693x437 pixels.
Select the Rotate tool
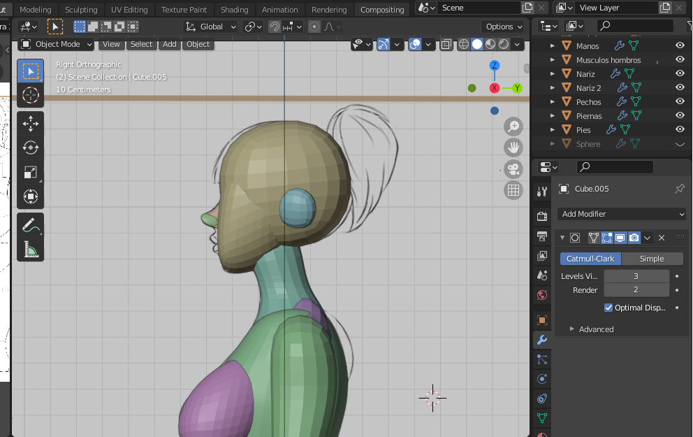click(31, 148)
